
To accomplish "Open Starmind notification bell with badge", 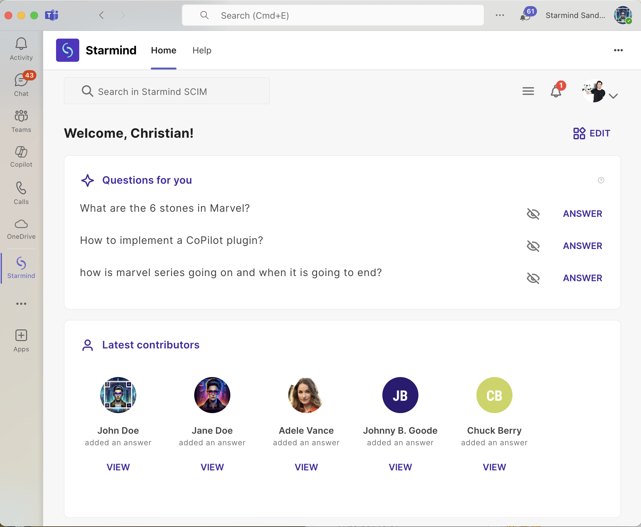I will point(556,91).
